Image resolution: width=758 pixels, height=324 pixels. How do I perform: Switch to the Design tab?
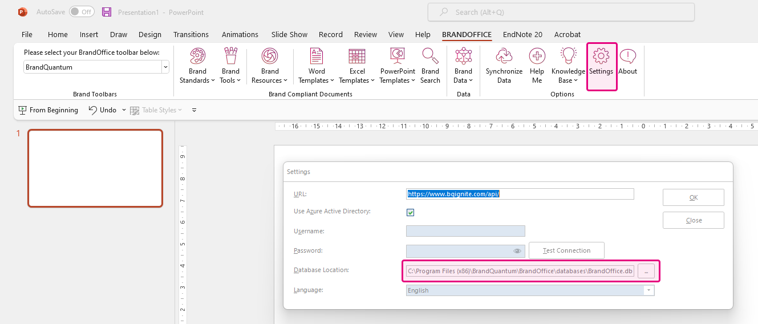pyautogui.click(x=150, y=34)
